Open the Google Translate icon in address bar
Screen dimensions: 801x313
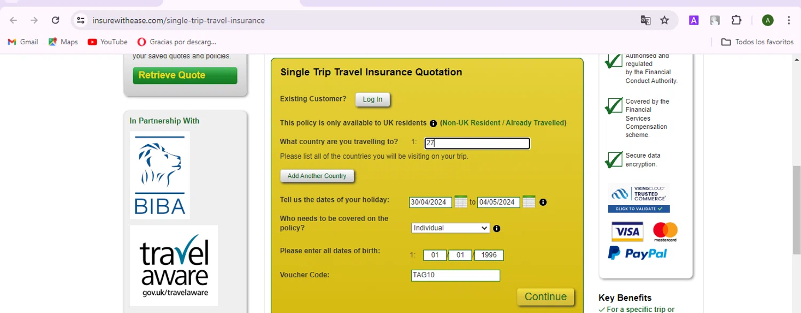(646, 20)
